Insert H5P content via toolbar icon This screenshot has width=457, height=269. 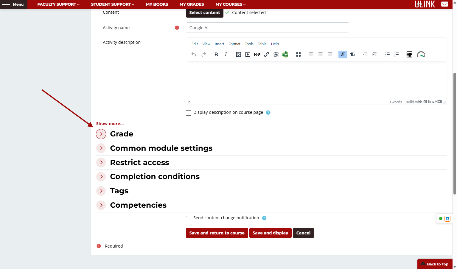257,55
